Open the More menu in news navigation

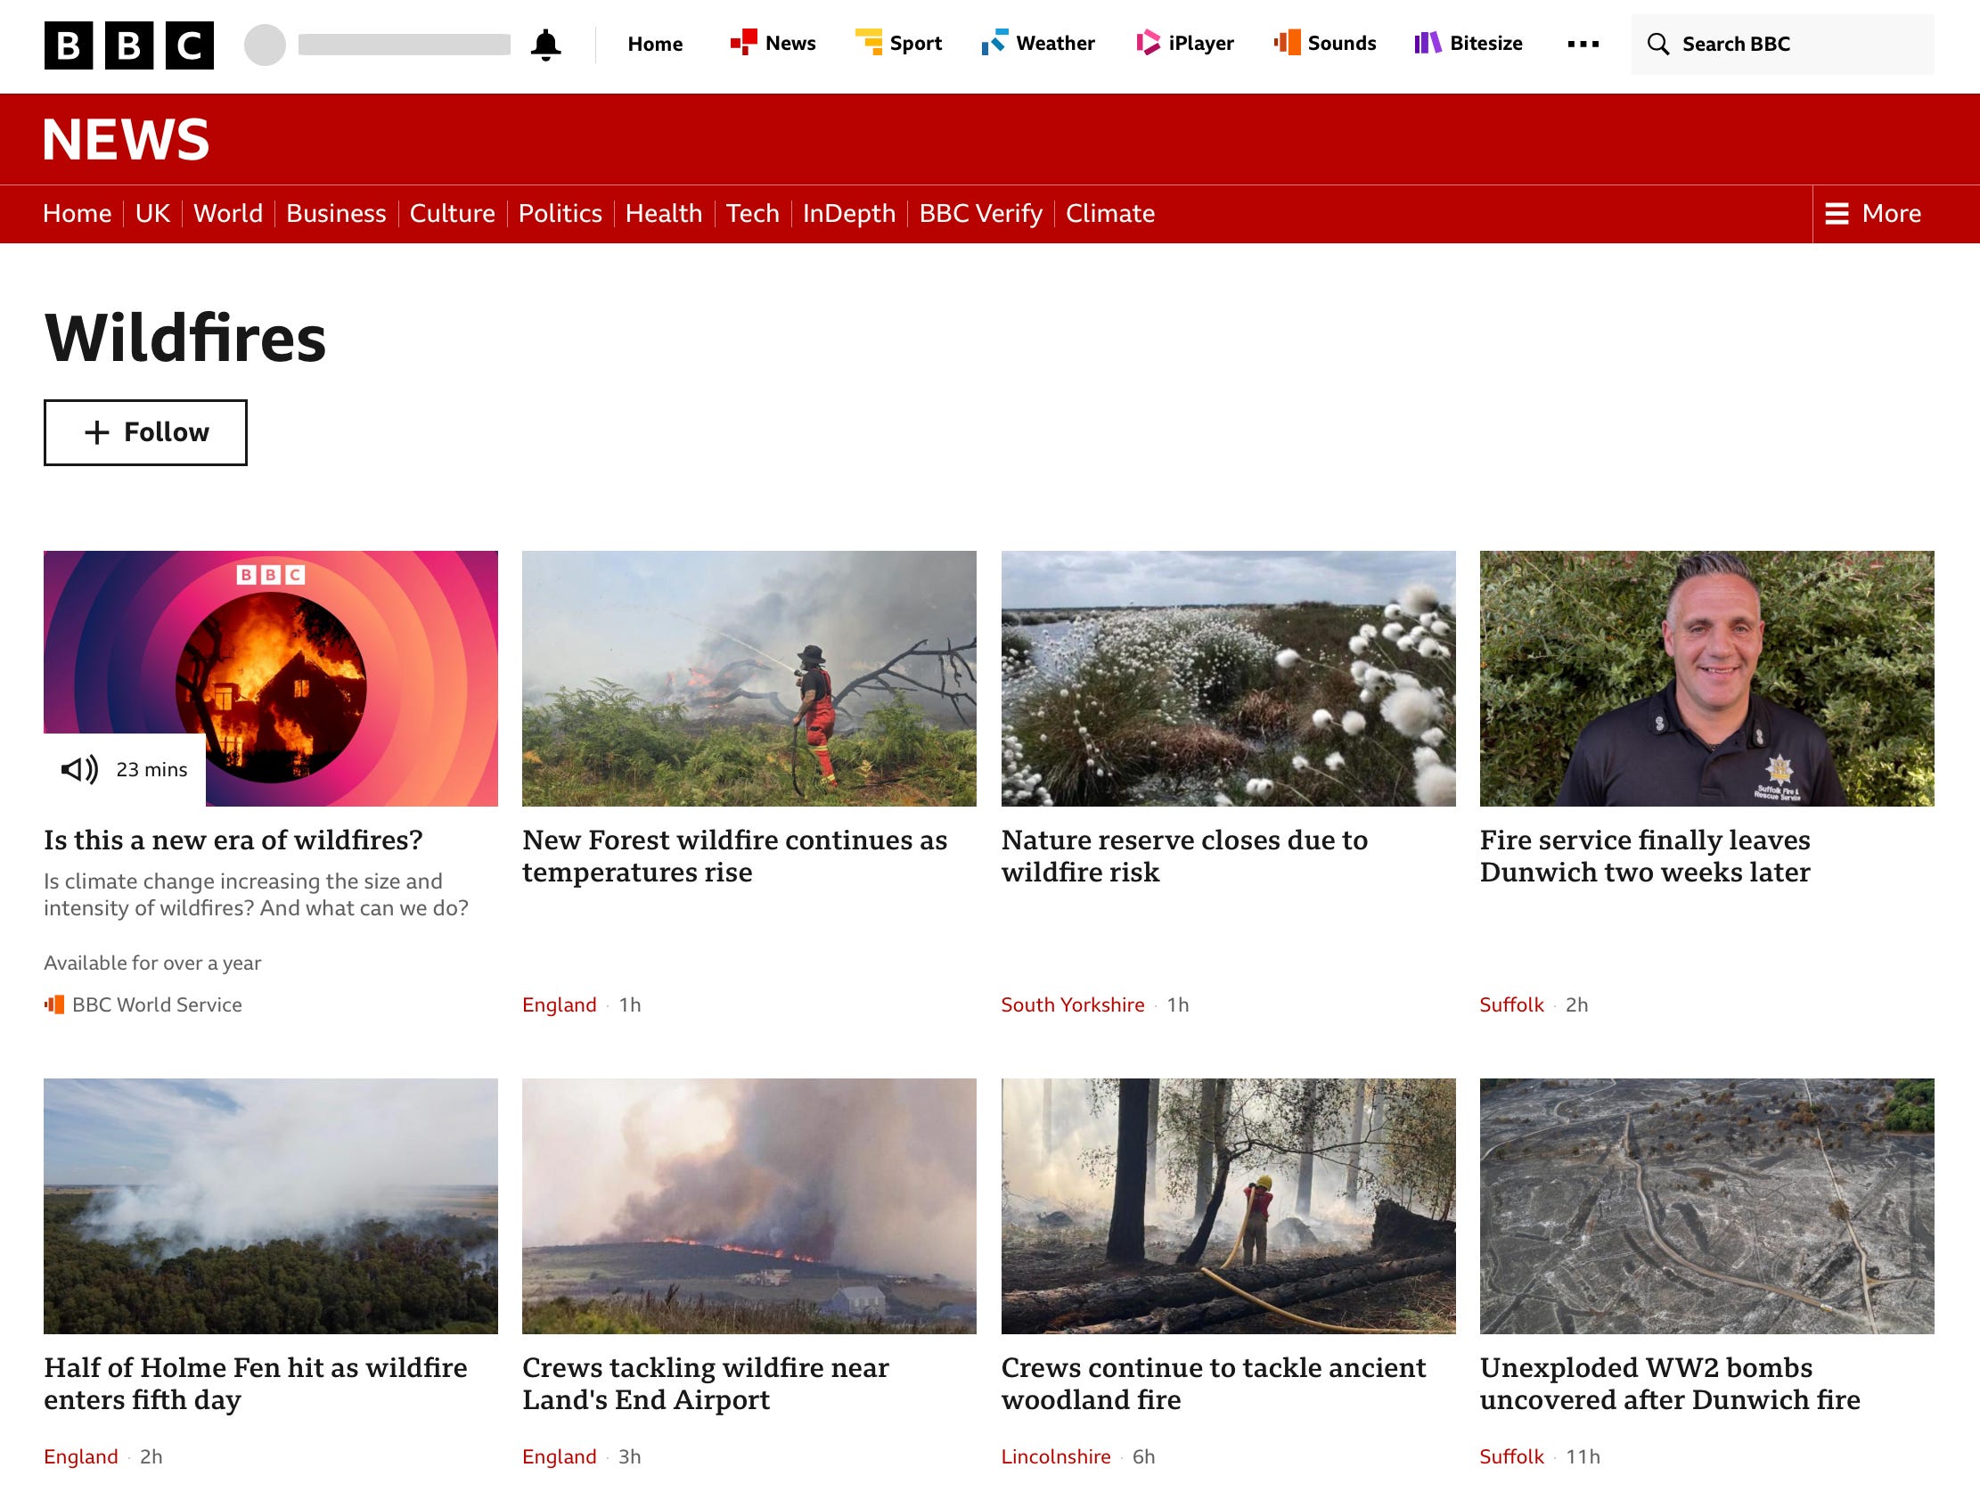pyautogui.click(x=1873, y=213)
